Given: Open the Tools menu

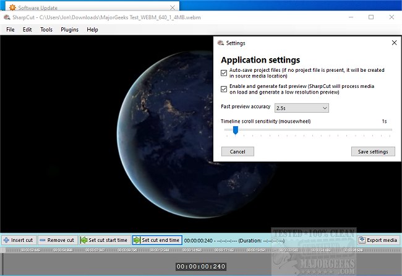Looking at the screenshot, I should click(x=46, y=30).
